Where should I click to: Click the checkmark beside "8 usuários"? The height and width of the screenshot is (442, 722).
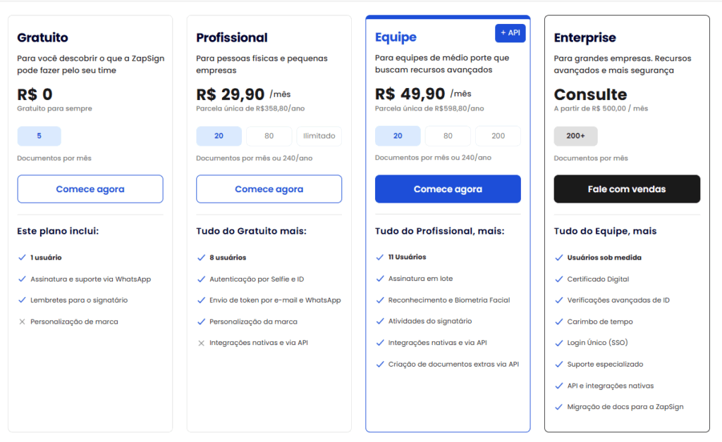[200, 257]
